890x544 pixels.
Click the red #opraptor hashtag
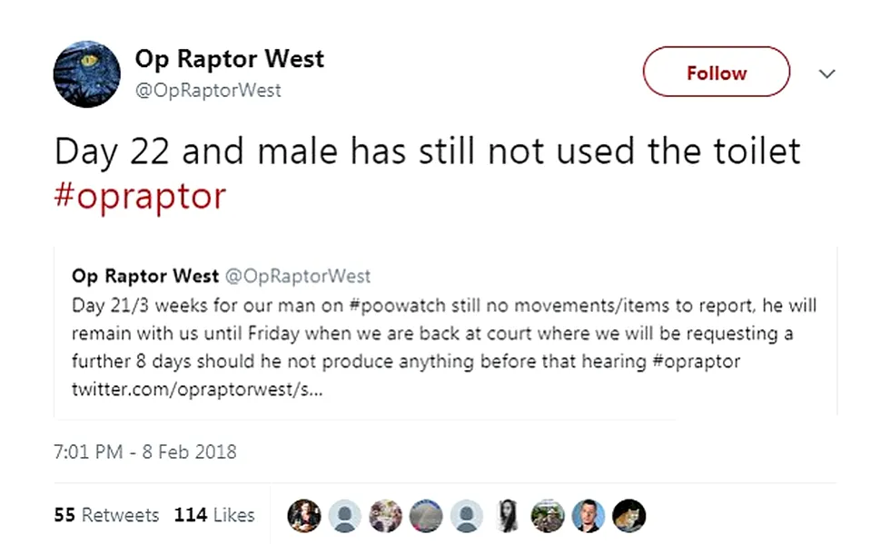140,196
